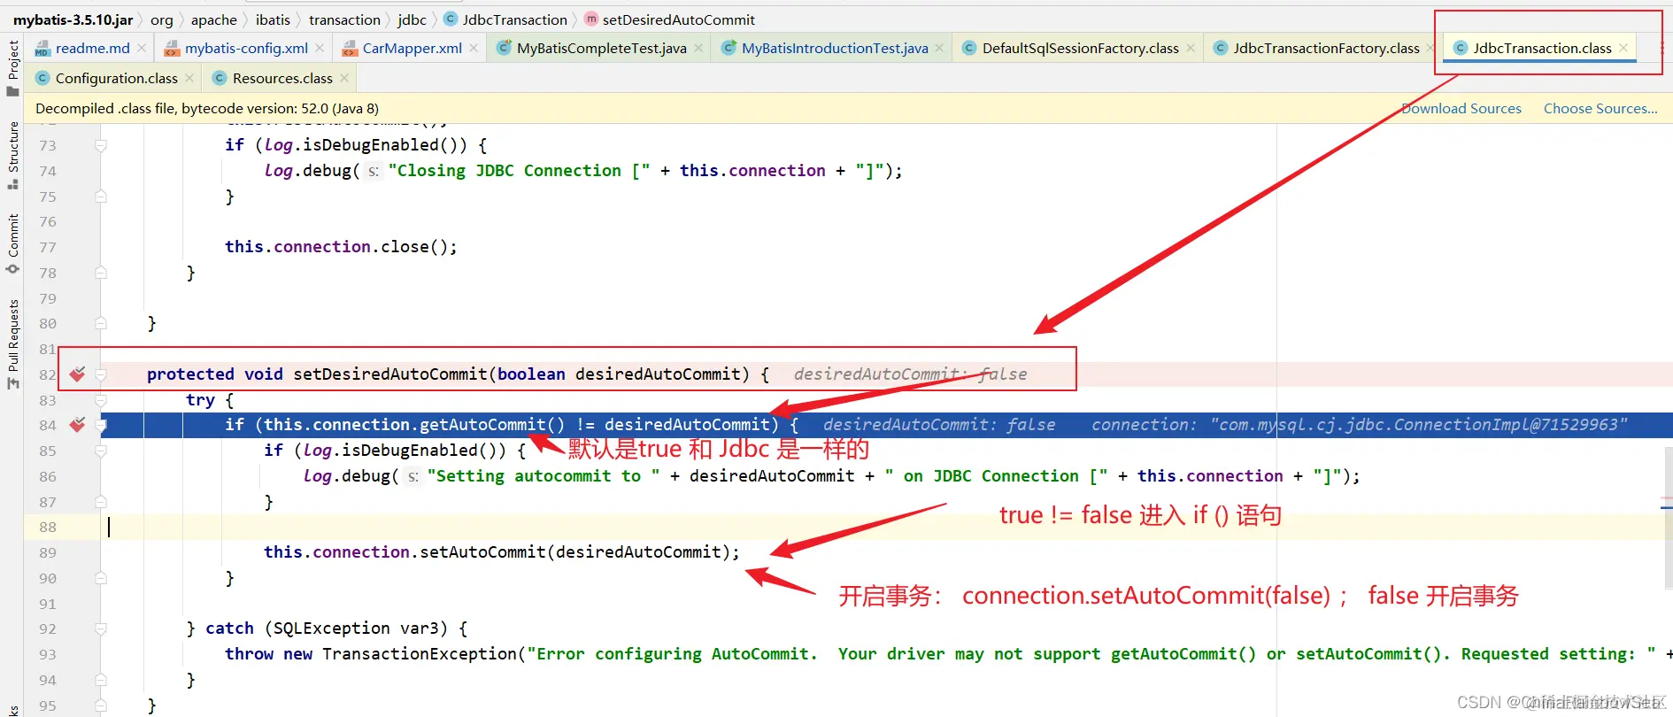Open the Structure tool window
The image size is (1673, 717).
[x=12, y=155]
